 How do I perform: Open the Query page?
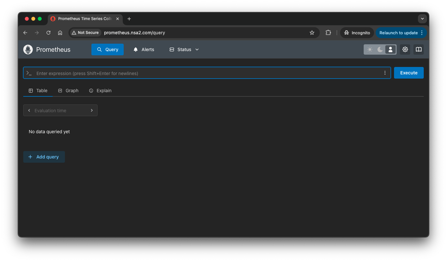[x=108, y=49]
